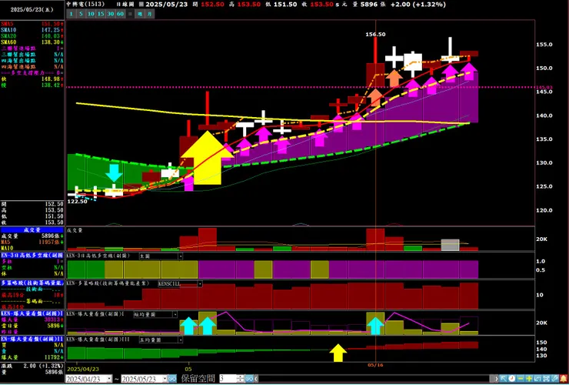Choose the 30-minute chart interval
Image resolution: width=569 pixels, height=385 pixels.
tap(110, 14)
